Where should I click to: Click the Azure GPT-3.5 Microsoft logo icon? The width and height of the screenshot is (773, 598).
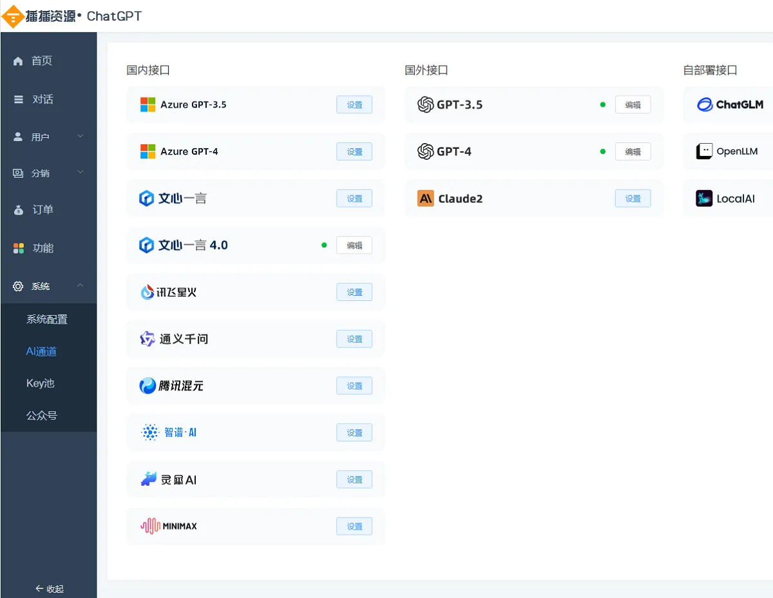(x=148, y=104)
